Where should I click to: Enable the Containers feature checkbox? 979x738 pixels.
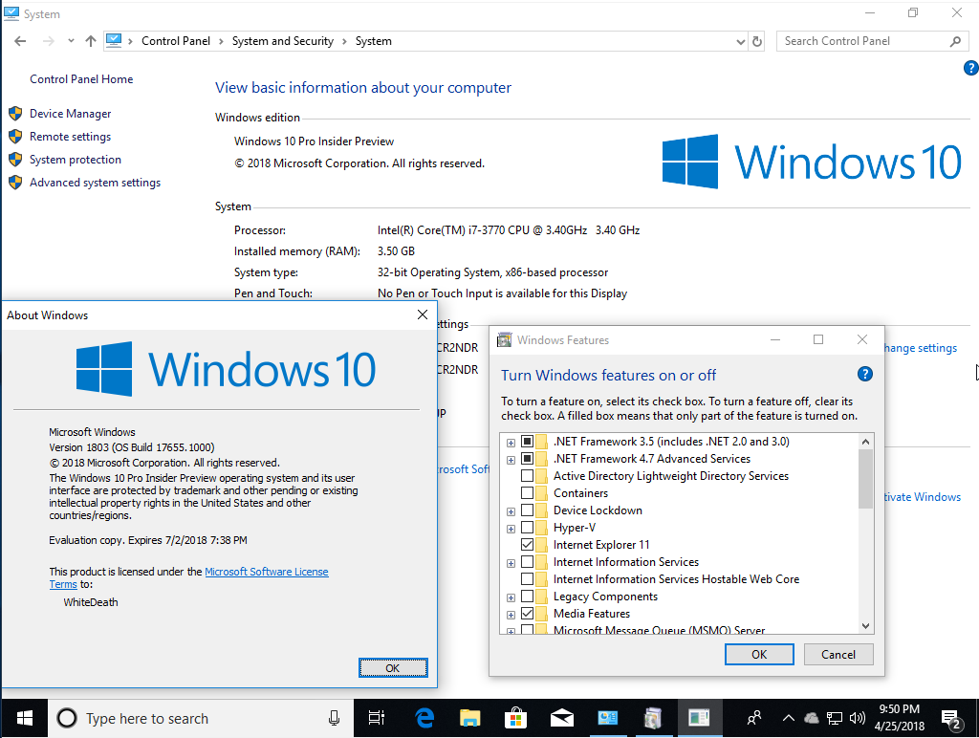point(527,493)
